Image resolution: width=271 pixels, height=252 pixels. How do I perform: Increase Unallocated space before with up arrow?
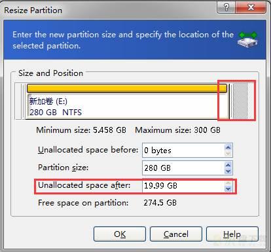(x=228, y=147)
